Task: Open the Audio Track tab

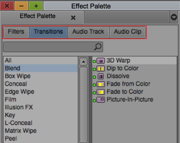Action: click(x=88, y=32)
